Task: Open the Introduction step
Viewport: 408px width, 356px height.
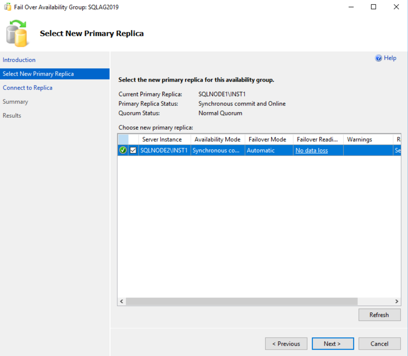Action: click(x=19, y=60)
